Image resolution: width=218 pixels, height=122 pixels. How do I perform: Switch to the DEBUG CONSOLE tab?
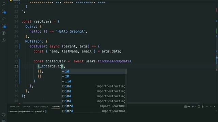[41, 107]
